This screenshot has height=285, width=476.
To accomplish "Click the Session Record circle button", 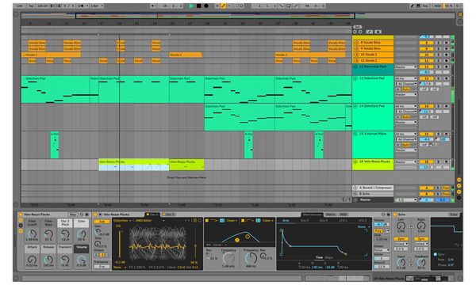I will (x=242, y=6).
